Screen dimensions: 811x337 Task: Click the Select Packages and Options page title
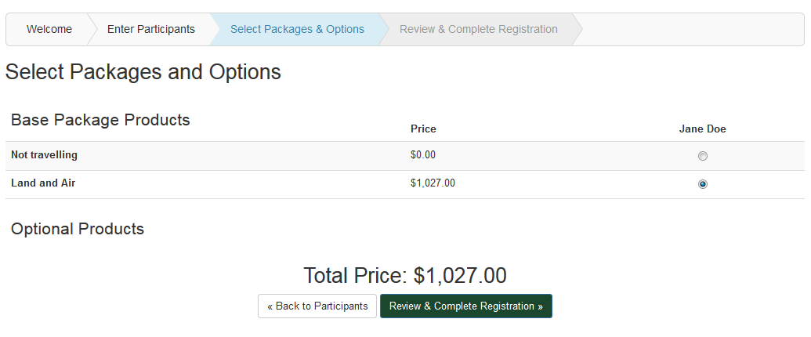click(143, 71)
